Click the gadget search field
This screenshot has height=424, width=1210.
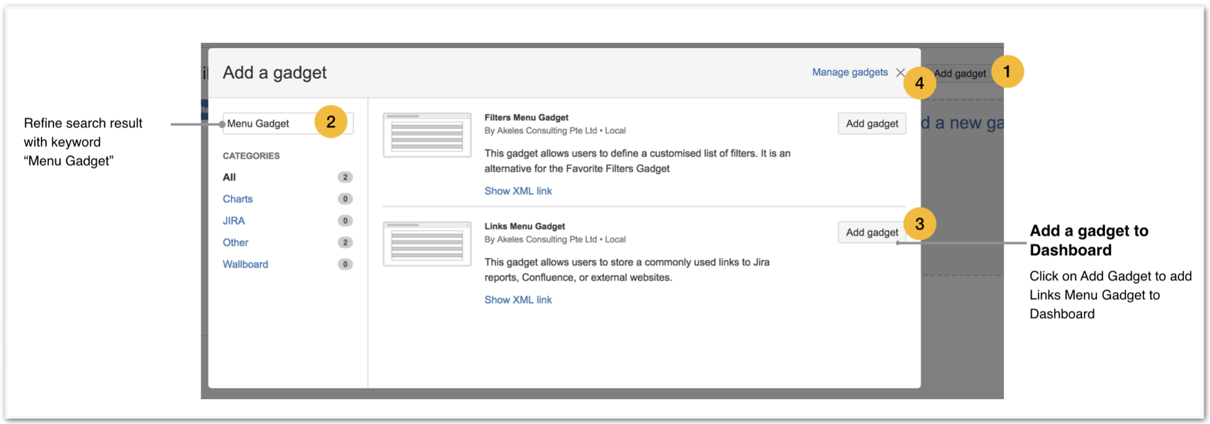tap(268, 123)
